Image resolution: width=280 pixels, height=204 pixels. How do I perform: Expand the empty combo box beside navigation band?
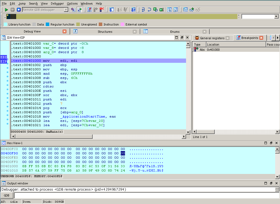276,17
